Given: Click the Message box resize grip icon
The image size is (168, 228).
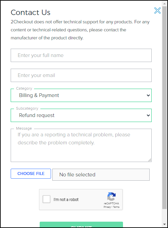Looking at the screenshot, I should coord(150,160).
